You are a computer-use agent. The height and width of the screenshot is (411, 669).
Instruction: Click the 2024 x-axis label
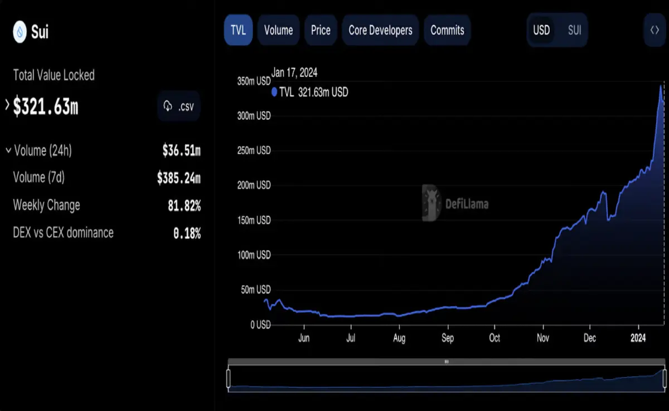click(x=639, y=338)
